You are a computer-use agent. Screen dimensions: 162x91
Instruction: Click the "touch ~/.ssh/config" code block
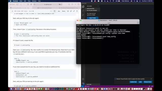(45, 45)
